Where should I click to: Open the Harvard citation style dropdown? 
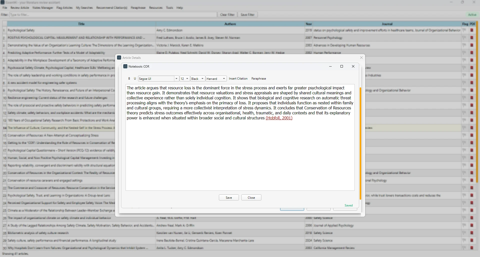[224, 79]
